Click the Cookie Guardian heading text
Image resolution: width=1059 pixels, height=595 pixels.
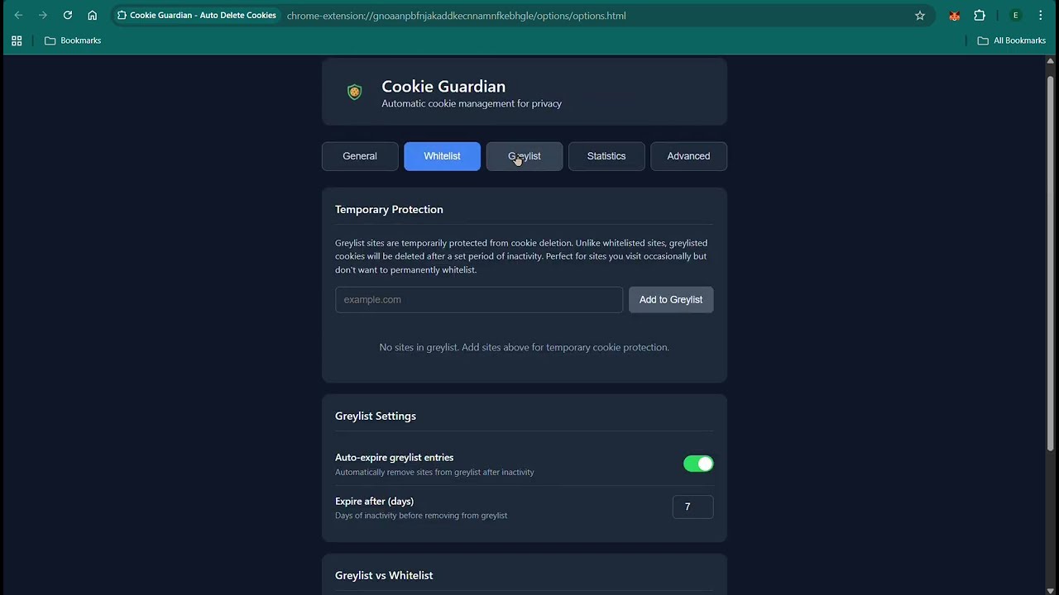443,86
